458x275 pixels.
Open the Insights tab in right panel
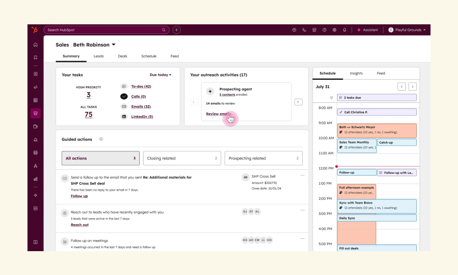tap(356, 73)
